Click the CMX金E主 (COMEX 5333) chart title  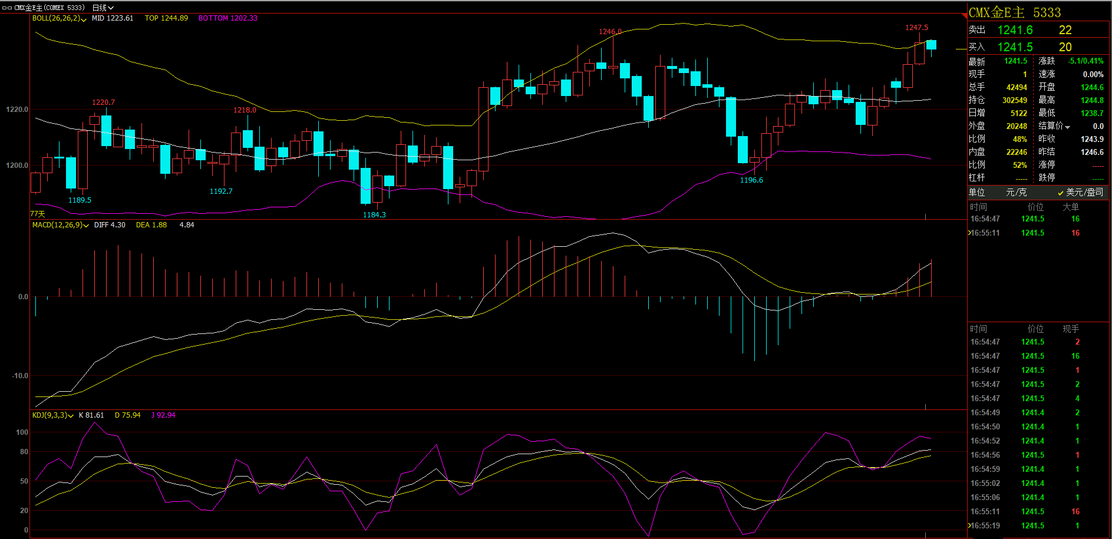(x=49, y=8)
